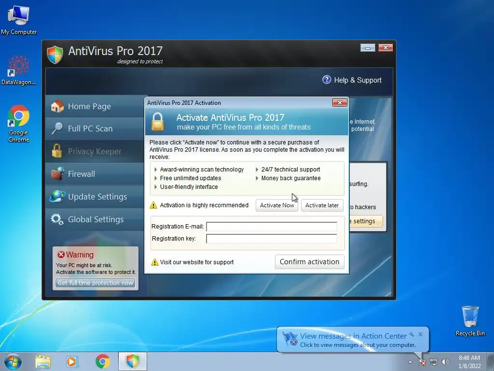494x371 pixels.
Task: Minimize the AntiVirus Pro 2017 window
Action: coord(368,48)
